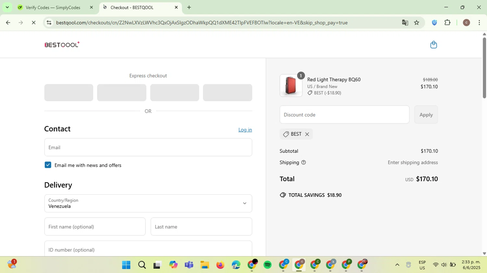Click the Log in link
Screen dimensions: 487x273
(245, 130)
